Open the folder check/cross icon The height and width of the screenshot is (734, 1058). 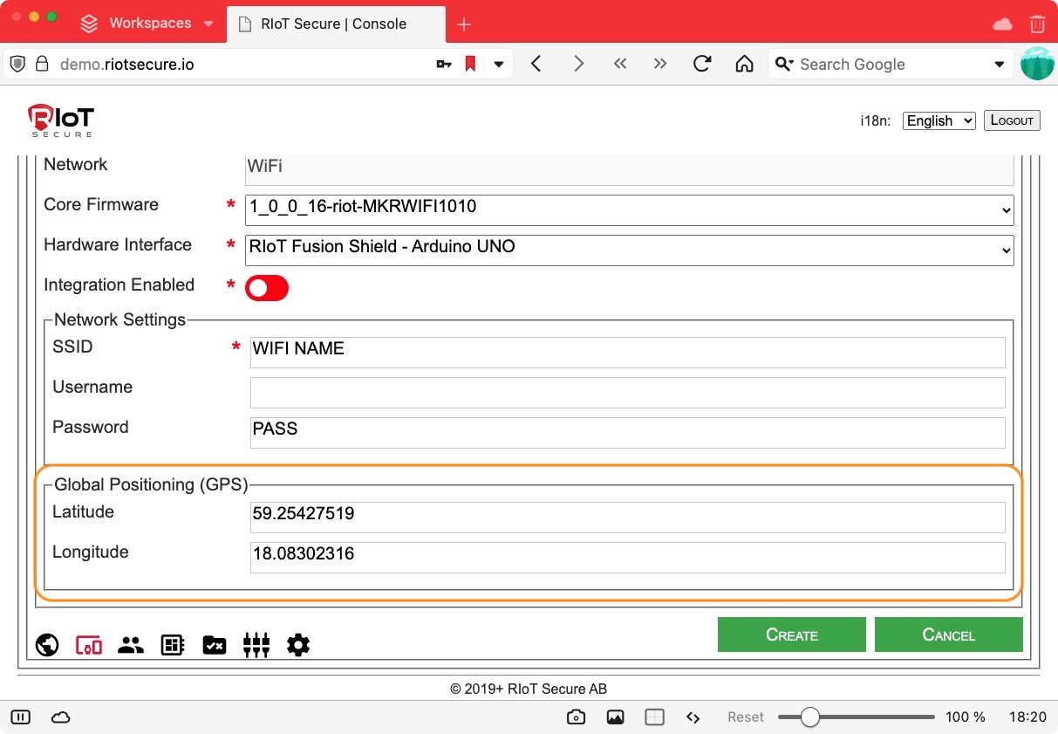point(215,645)
